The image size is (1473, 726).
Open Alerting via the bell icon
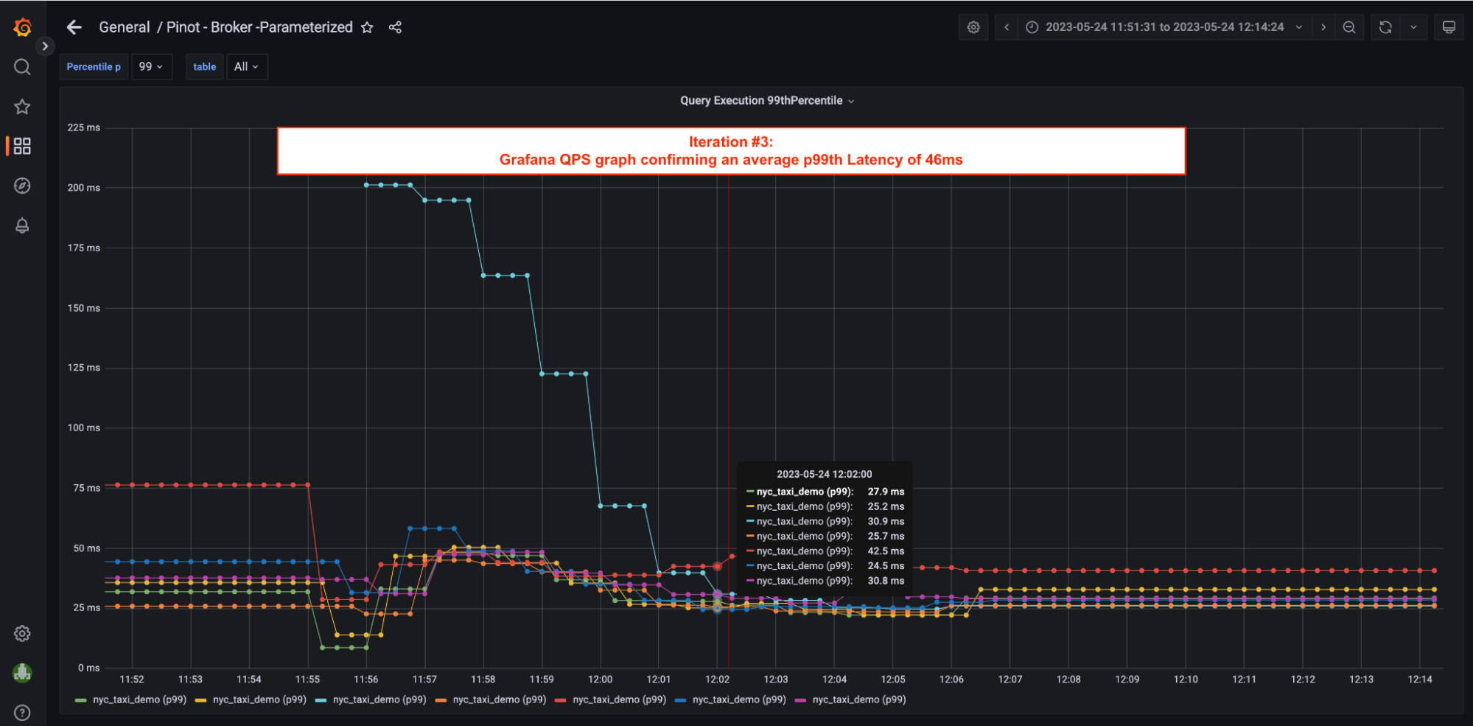(x=22, y=226)
